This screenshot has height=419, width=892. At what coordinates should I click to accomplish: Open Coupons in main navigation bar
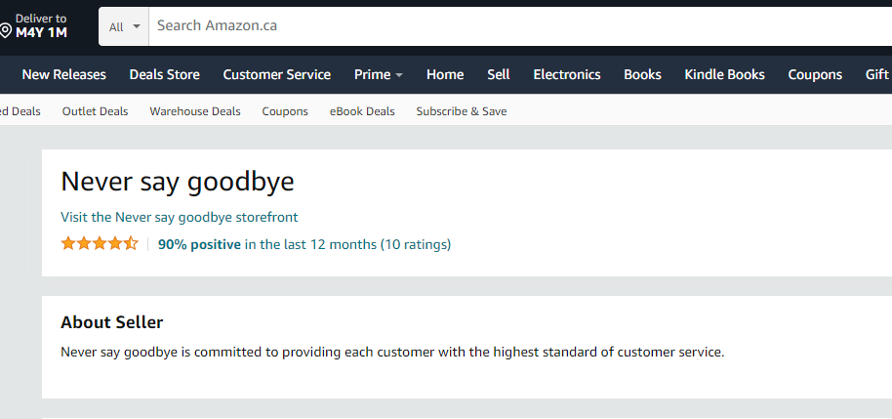click(x=815, y=74)
